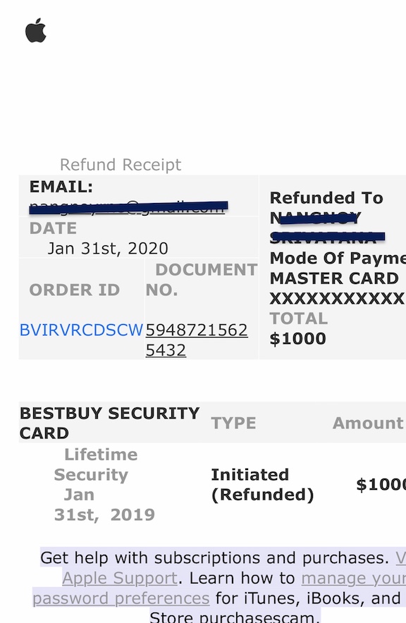The image size is (406, 623).
Task: Open the BVIRVRCDSCW order ID link
Action: (x=81, y=330)
